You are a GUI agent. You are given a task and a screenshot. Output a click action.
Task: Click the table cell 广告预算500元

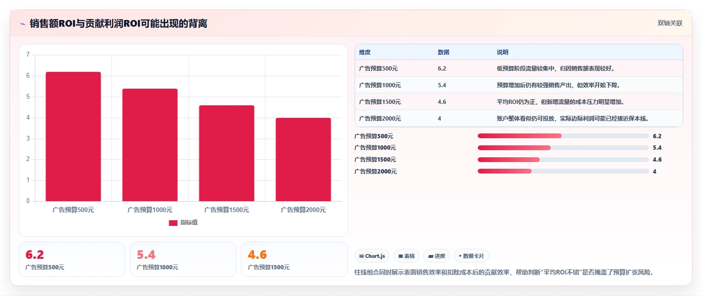coord(378,69)
